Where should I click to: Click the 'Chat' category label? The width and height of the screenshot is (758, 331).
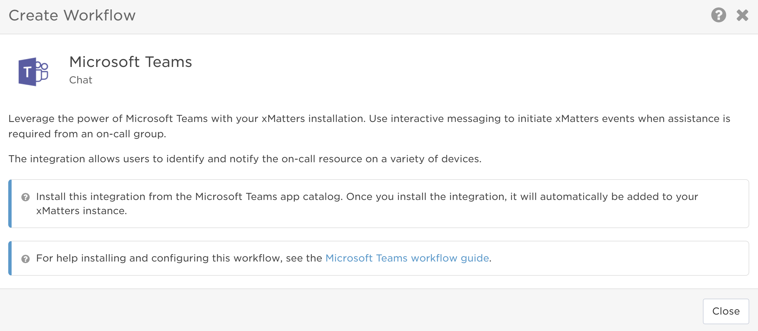point(81,80)
